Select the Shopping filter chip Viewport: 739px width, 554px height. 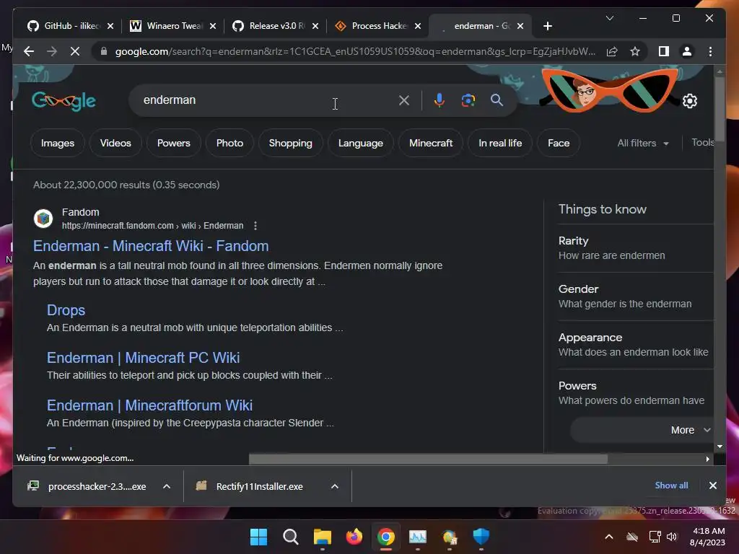[290, 144]
